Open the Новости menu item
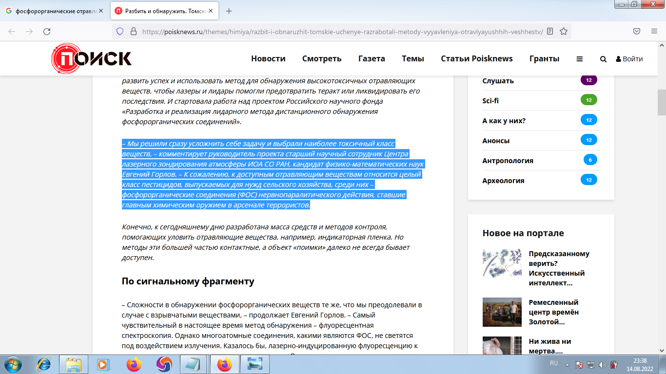Viewport: 666px width, 374px height. 268,58
